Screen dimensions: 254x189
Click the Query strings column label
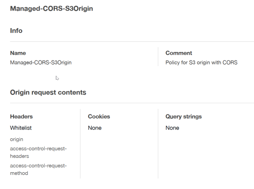184,116
